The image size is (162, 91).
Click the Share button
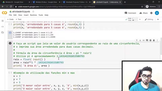coord(144,13)
